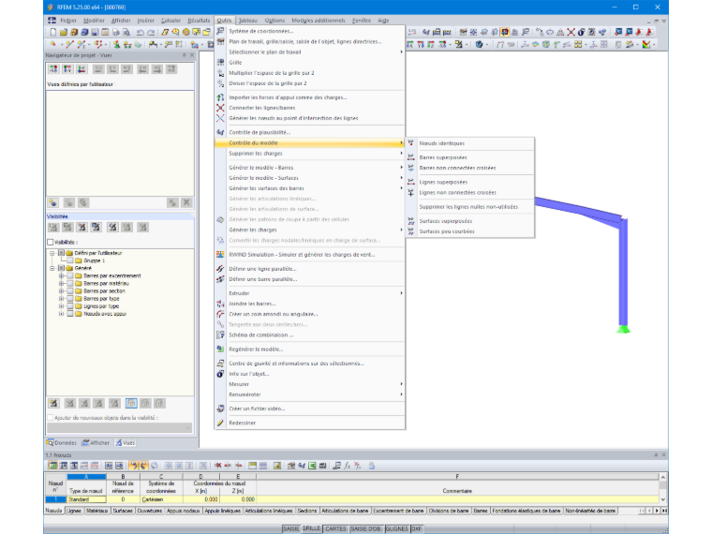Click the Save icon in toolbar

[95, 32]
